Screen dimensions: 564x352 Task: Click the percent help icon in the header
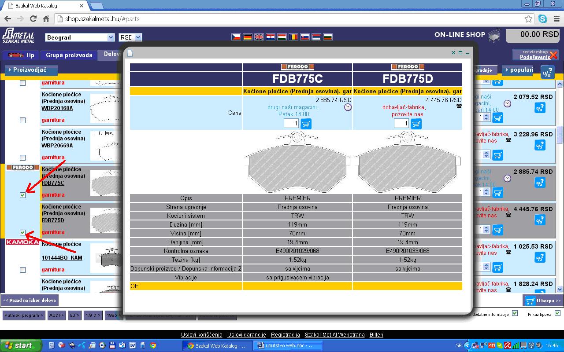point(547,73)
